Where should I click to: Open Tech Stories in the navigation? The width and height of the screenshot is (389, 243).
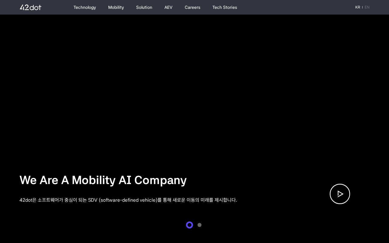click(x=225, y=7)
